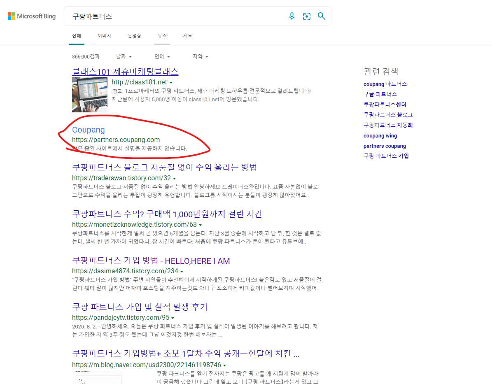Click the https://dasima4874.tistory.com/234 URL text

coord(125,271)
